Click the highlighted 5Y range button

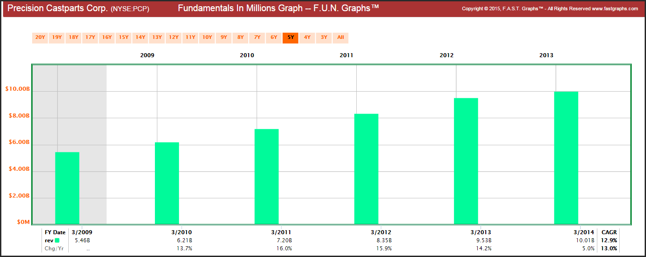click(x=291, y=38)
